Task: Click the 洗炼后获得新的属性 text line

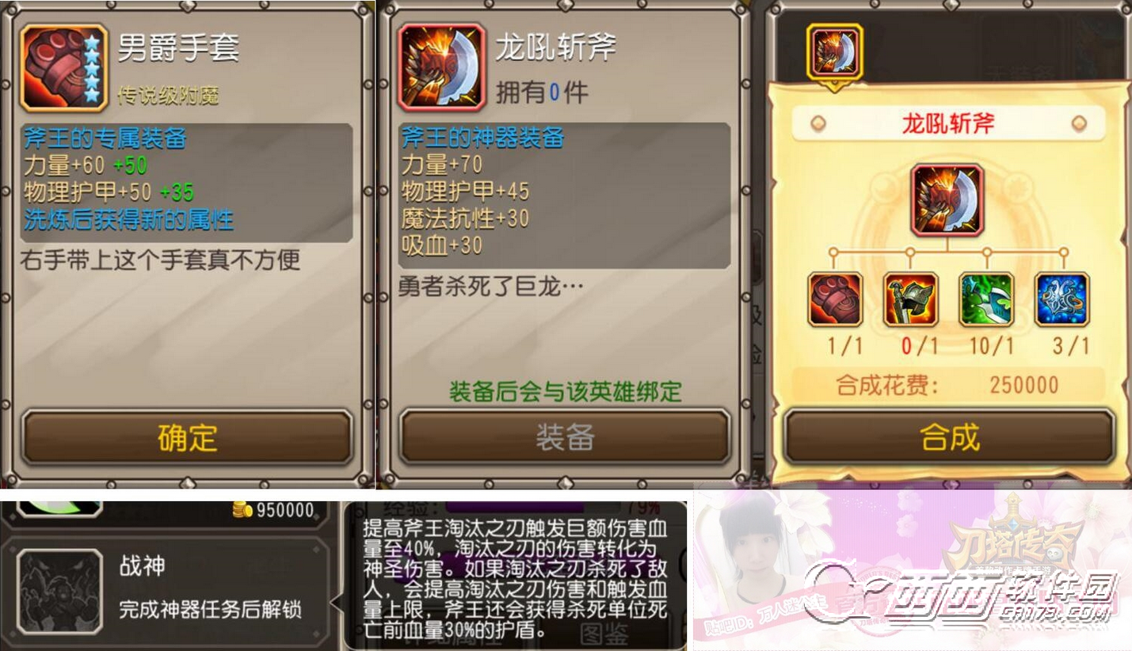Action: pyautogui.click(x=128, y=219)
